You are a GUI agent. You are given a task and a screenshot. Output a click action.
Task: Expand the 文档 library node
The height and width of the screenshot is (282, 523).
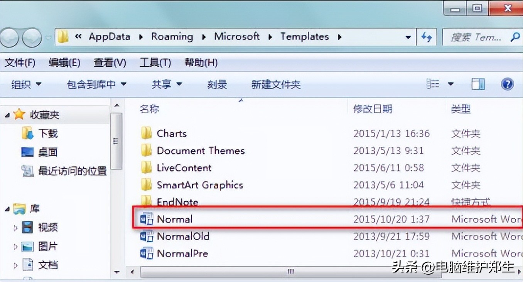coord(15,265)
